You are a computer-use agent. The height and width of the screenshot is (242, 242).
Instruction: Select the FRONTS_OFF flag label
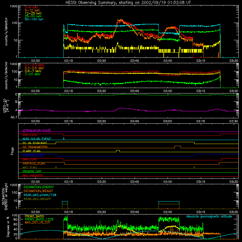tap(32, 171)
